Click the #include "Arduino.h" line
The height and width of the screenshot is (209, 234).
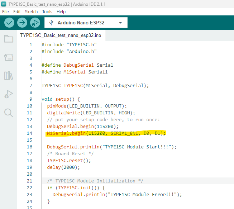(x=69, y=52)
